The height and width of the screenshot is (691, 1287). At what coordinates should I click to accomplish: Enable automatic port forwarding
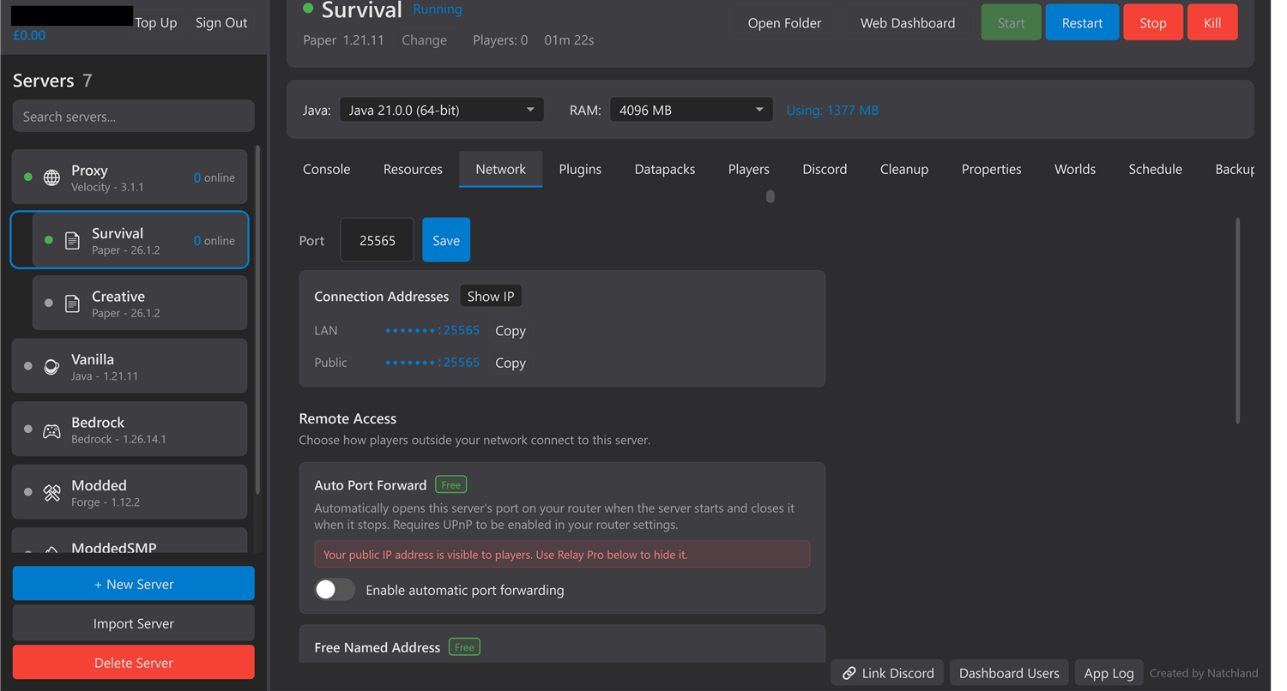click(335, 590)
